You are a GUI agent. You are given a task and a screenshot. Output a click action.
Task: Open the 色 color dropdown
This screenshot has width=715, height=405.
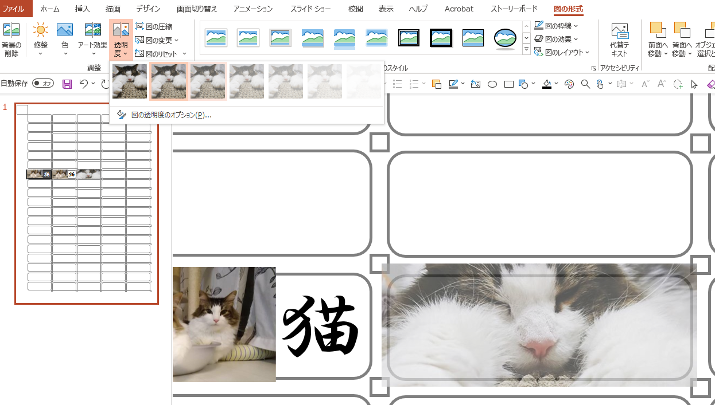point(65,40)
